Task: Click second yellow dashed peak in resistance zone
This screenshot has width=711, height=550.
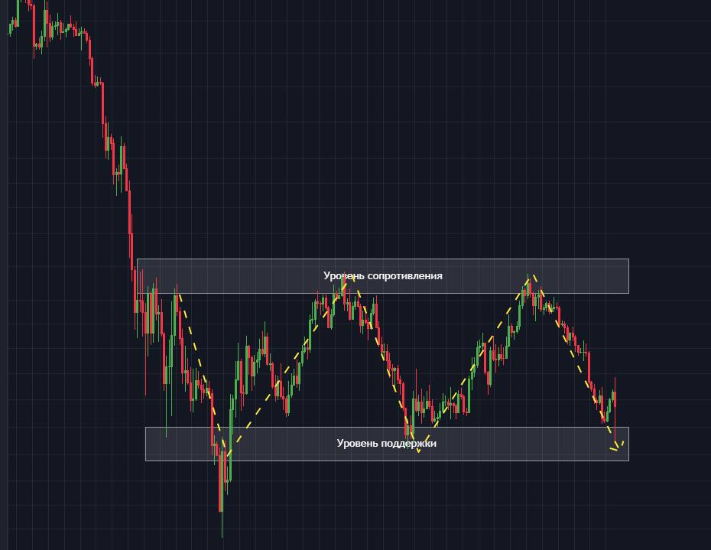Action: [x=532, y=276]
